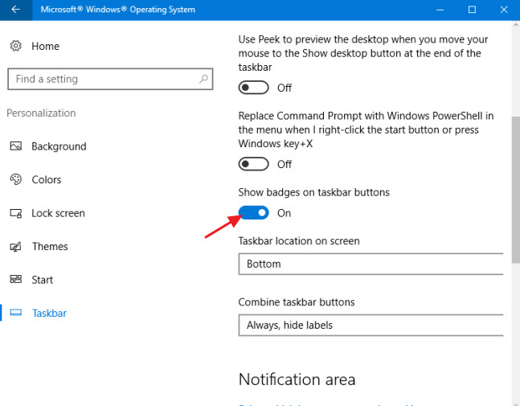Click the Themes icon
Screen dimensions: 520x406
(15, 247)
